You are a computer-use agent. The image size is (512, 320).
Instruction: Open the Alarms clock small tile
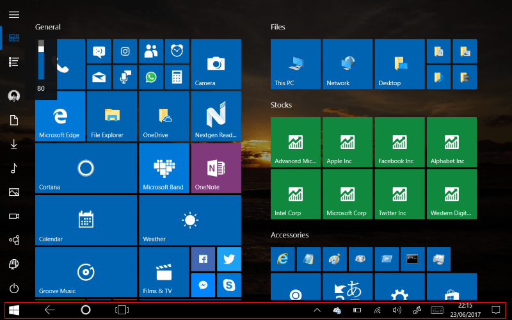coord(177,51)
